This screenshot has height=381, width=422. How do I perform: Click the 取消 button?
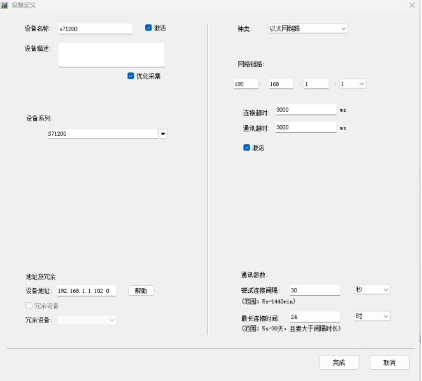coord(390,363)
